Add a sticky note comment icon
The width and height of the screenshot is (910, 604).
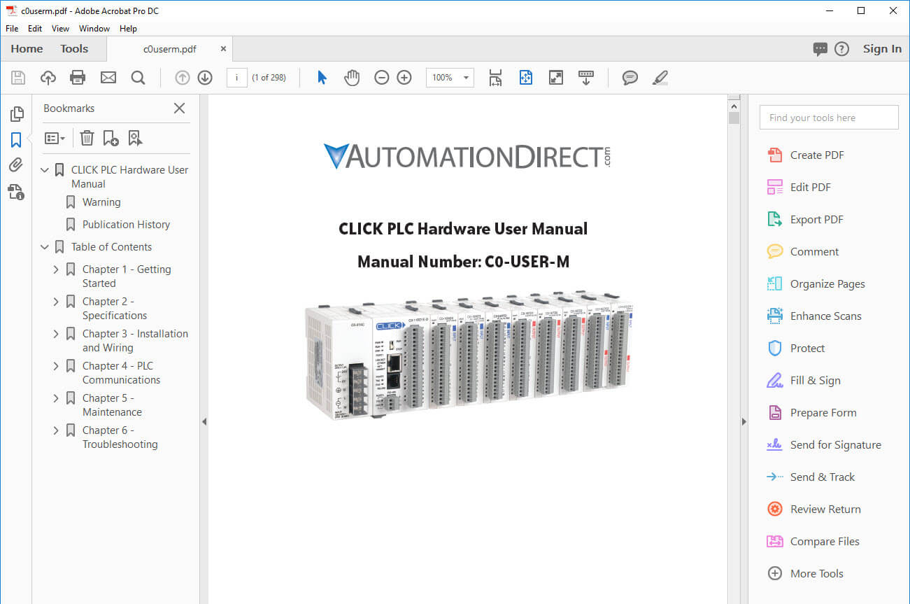click(630, 78)
